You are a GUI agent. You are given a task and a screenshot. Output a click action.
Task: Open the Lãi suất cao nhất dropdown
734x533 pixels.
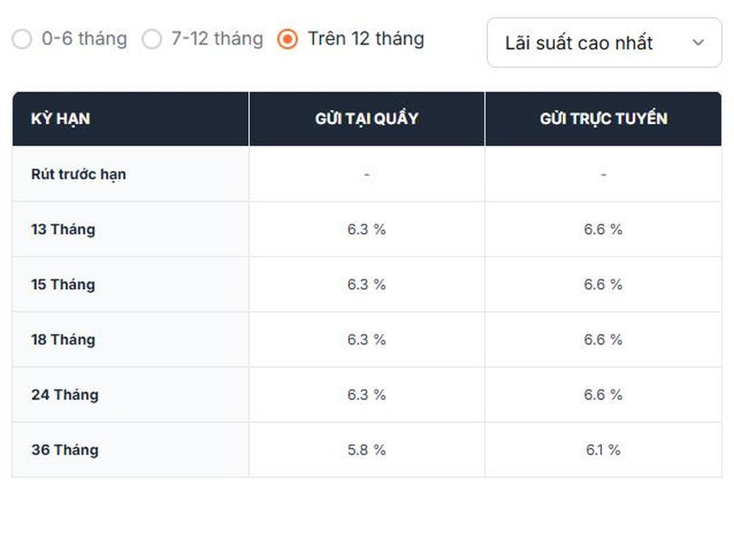[x=604, y=43]
